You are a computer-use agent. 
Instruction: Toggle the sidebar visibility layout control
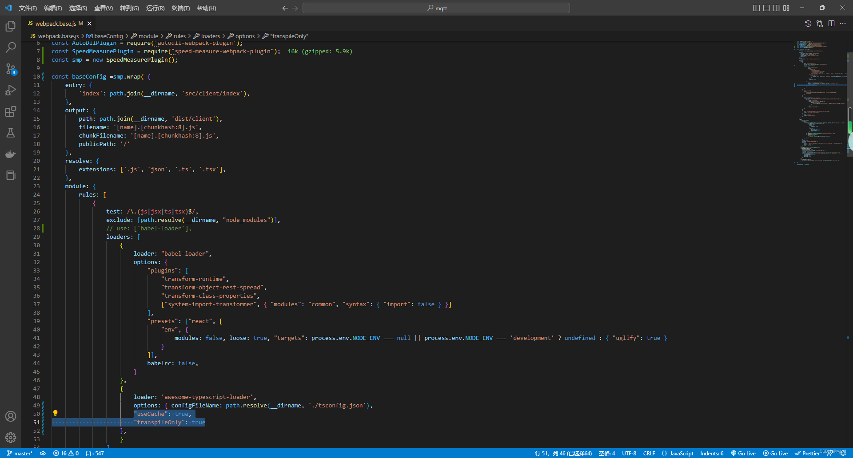(x=756, y=8)
